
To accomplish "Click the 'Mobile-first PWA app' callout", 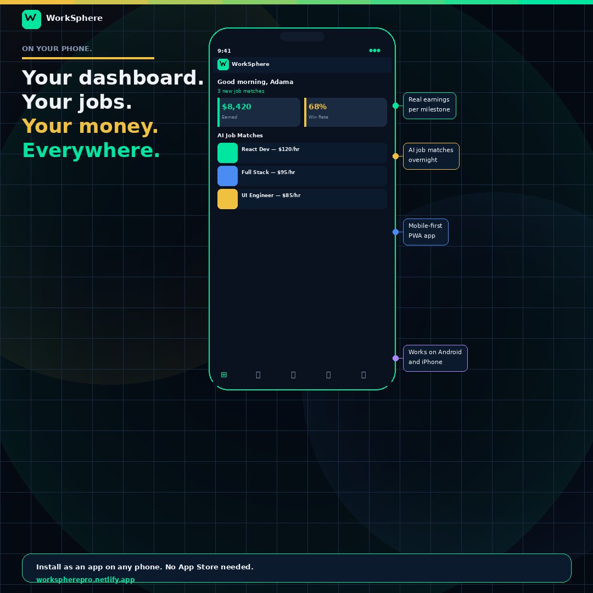I will [x=426, y=231].
